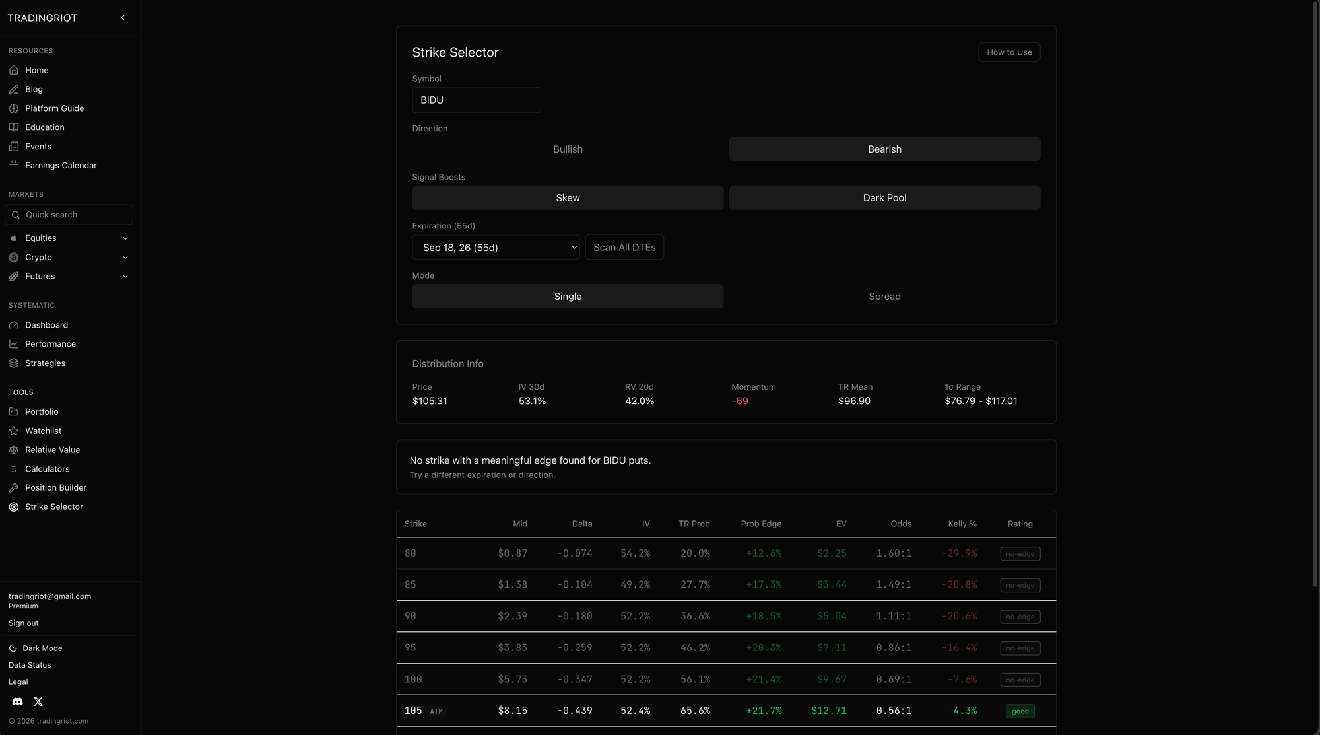Click the TRADINGRIOT logo text

coord(42,18)
